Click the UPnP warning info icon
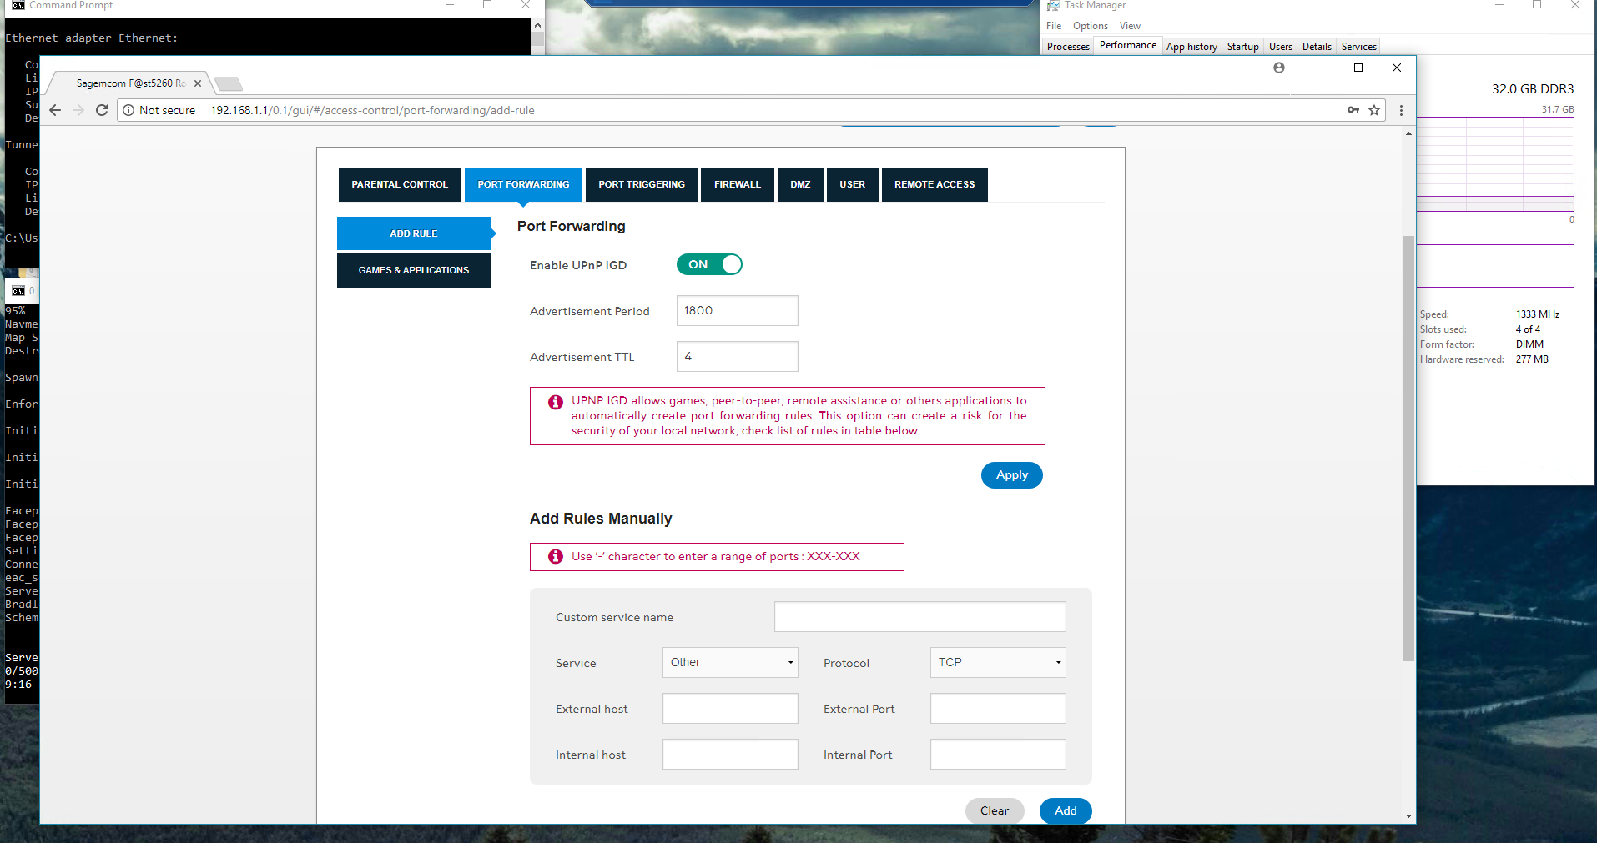The width and height of the screenshot is (1597, 843). [556, 402]
